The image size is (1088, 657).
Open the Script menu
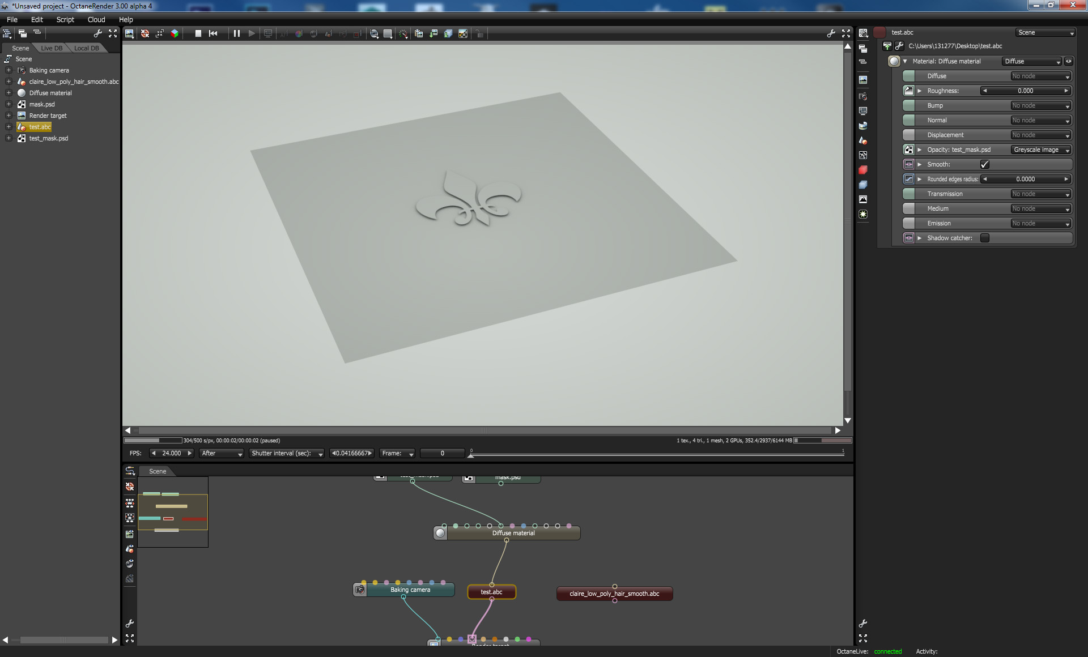click(65, 20)
